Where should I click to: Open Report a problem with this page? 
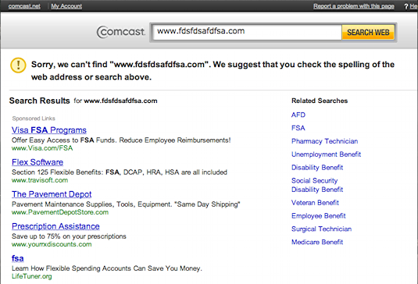pyautogui.click(x=354, y=6)
